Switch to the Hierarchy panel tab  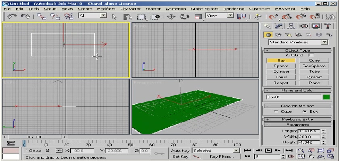click(x=291, y=26)
